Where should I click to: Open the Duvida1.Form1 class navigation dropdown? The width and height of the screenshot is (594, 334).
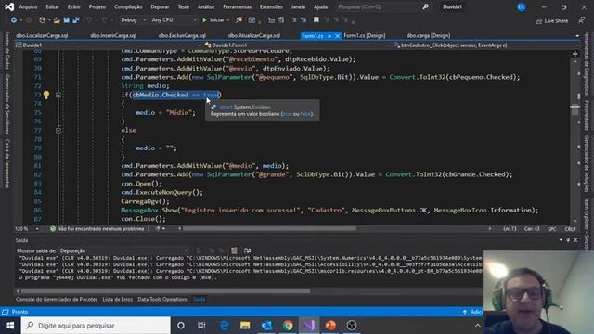297,45
